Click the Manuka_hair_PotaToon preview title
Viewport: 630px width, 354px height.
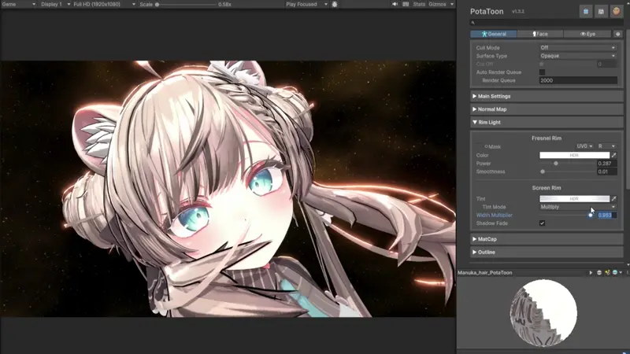pyautogui.click(x=484, y=272)
